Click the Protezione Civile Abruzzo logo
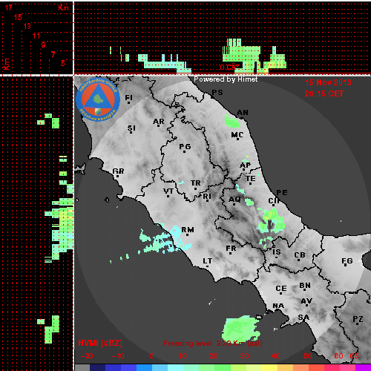Screen dimensions: 371x371 point(98,100)
